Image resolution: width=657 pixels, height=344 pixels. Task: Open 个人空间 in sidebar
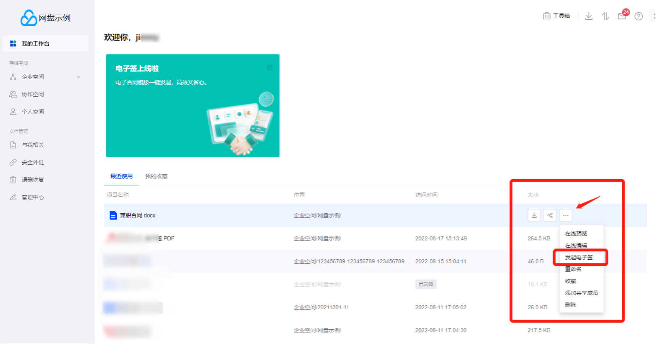click(x=33, y=112)
